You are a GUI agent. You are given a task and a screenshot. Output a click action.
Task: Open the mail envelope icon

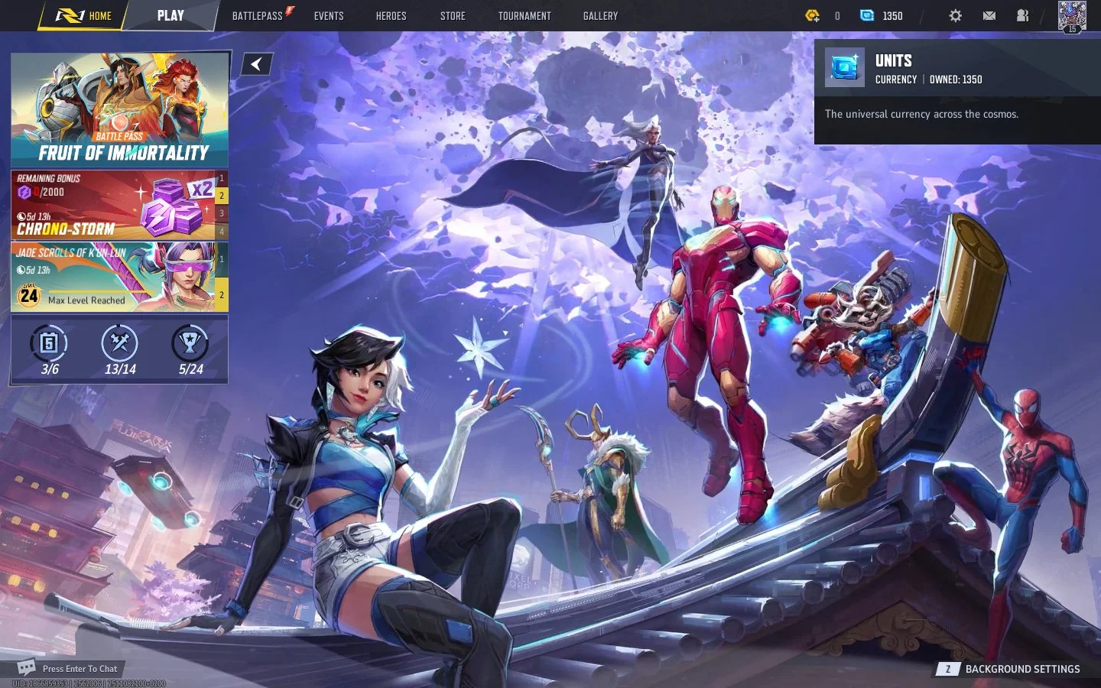989,15
